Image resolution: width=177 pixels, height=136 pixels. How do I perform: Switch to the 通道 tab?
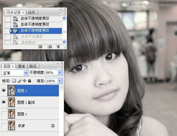(x=22, y=66)
